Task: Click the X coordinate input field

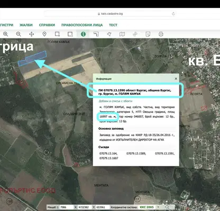Action: click(x=84, y=207)
